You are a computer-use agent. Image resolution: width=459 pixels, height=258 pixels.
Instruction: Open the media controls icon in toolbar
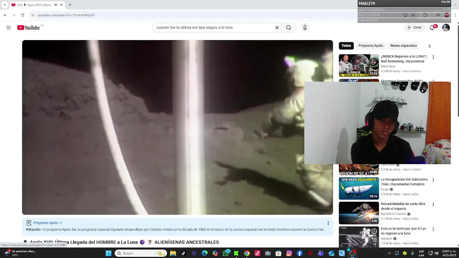click(438, 15)
